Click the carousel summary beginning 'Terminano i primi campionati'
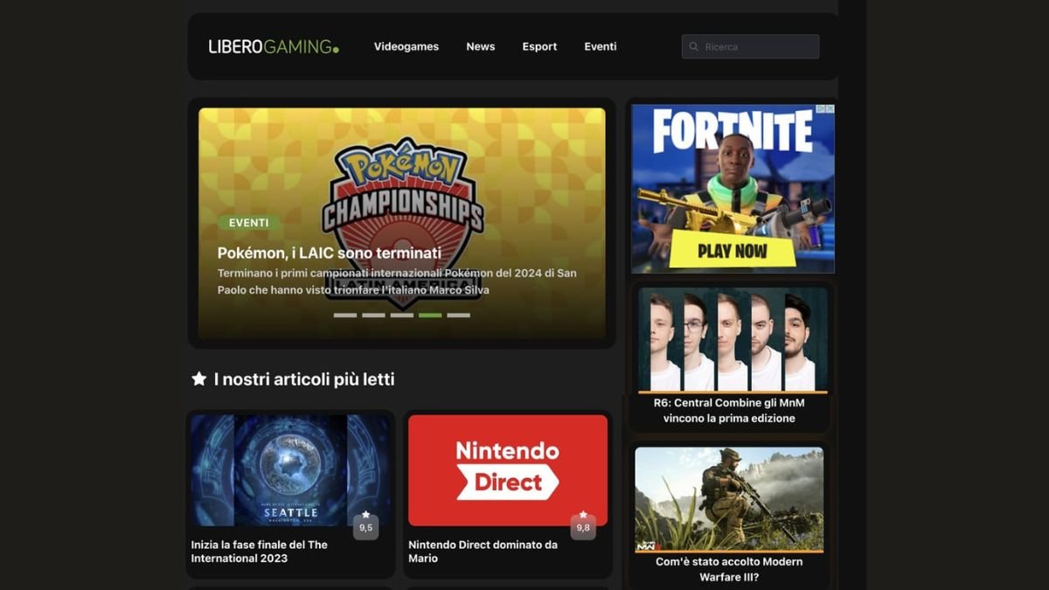 397,281
